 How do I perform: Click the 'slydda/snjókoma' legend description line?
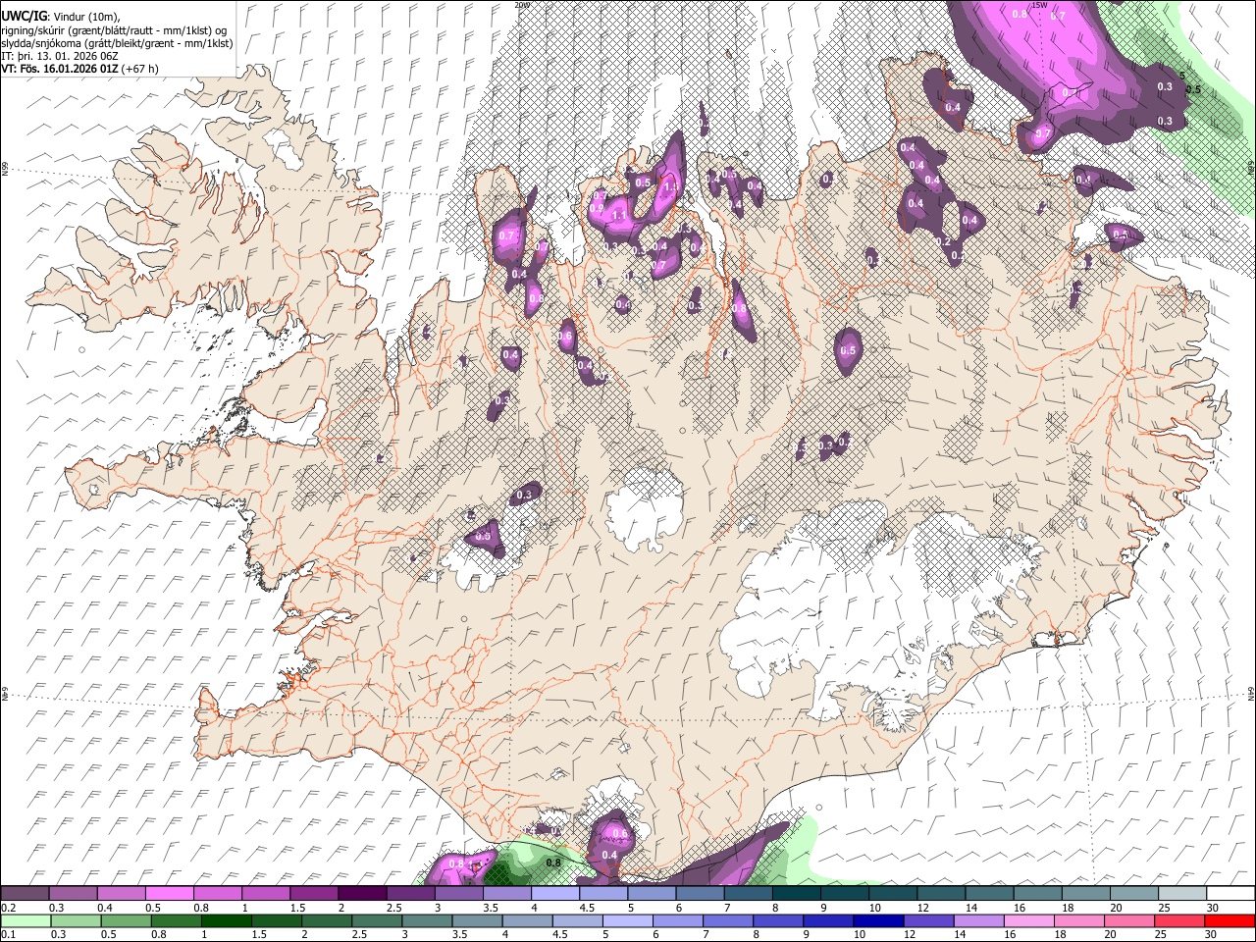tap(117, 43)
